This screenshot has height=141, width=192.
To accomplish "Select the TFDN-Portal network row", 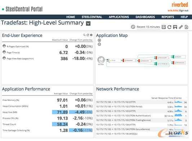I will [x=142, y=106].
